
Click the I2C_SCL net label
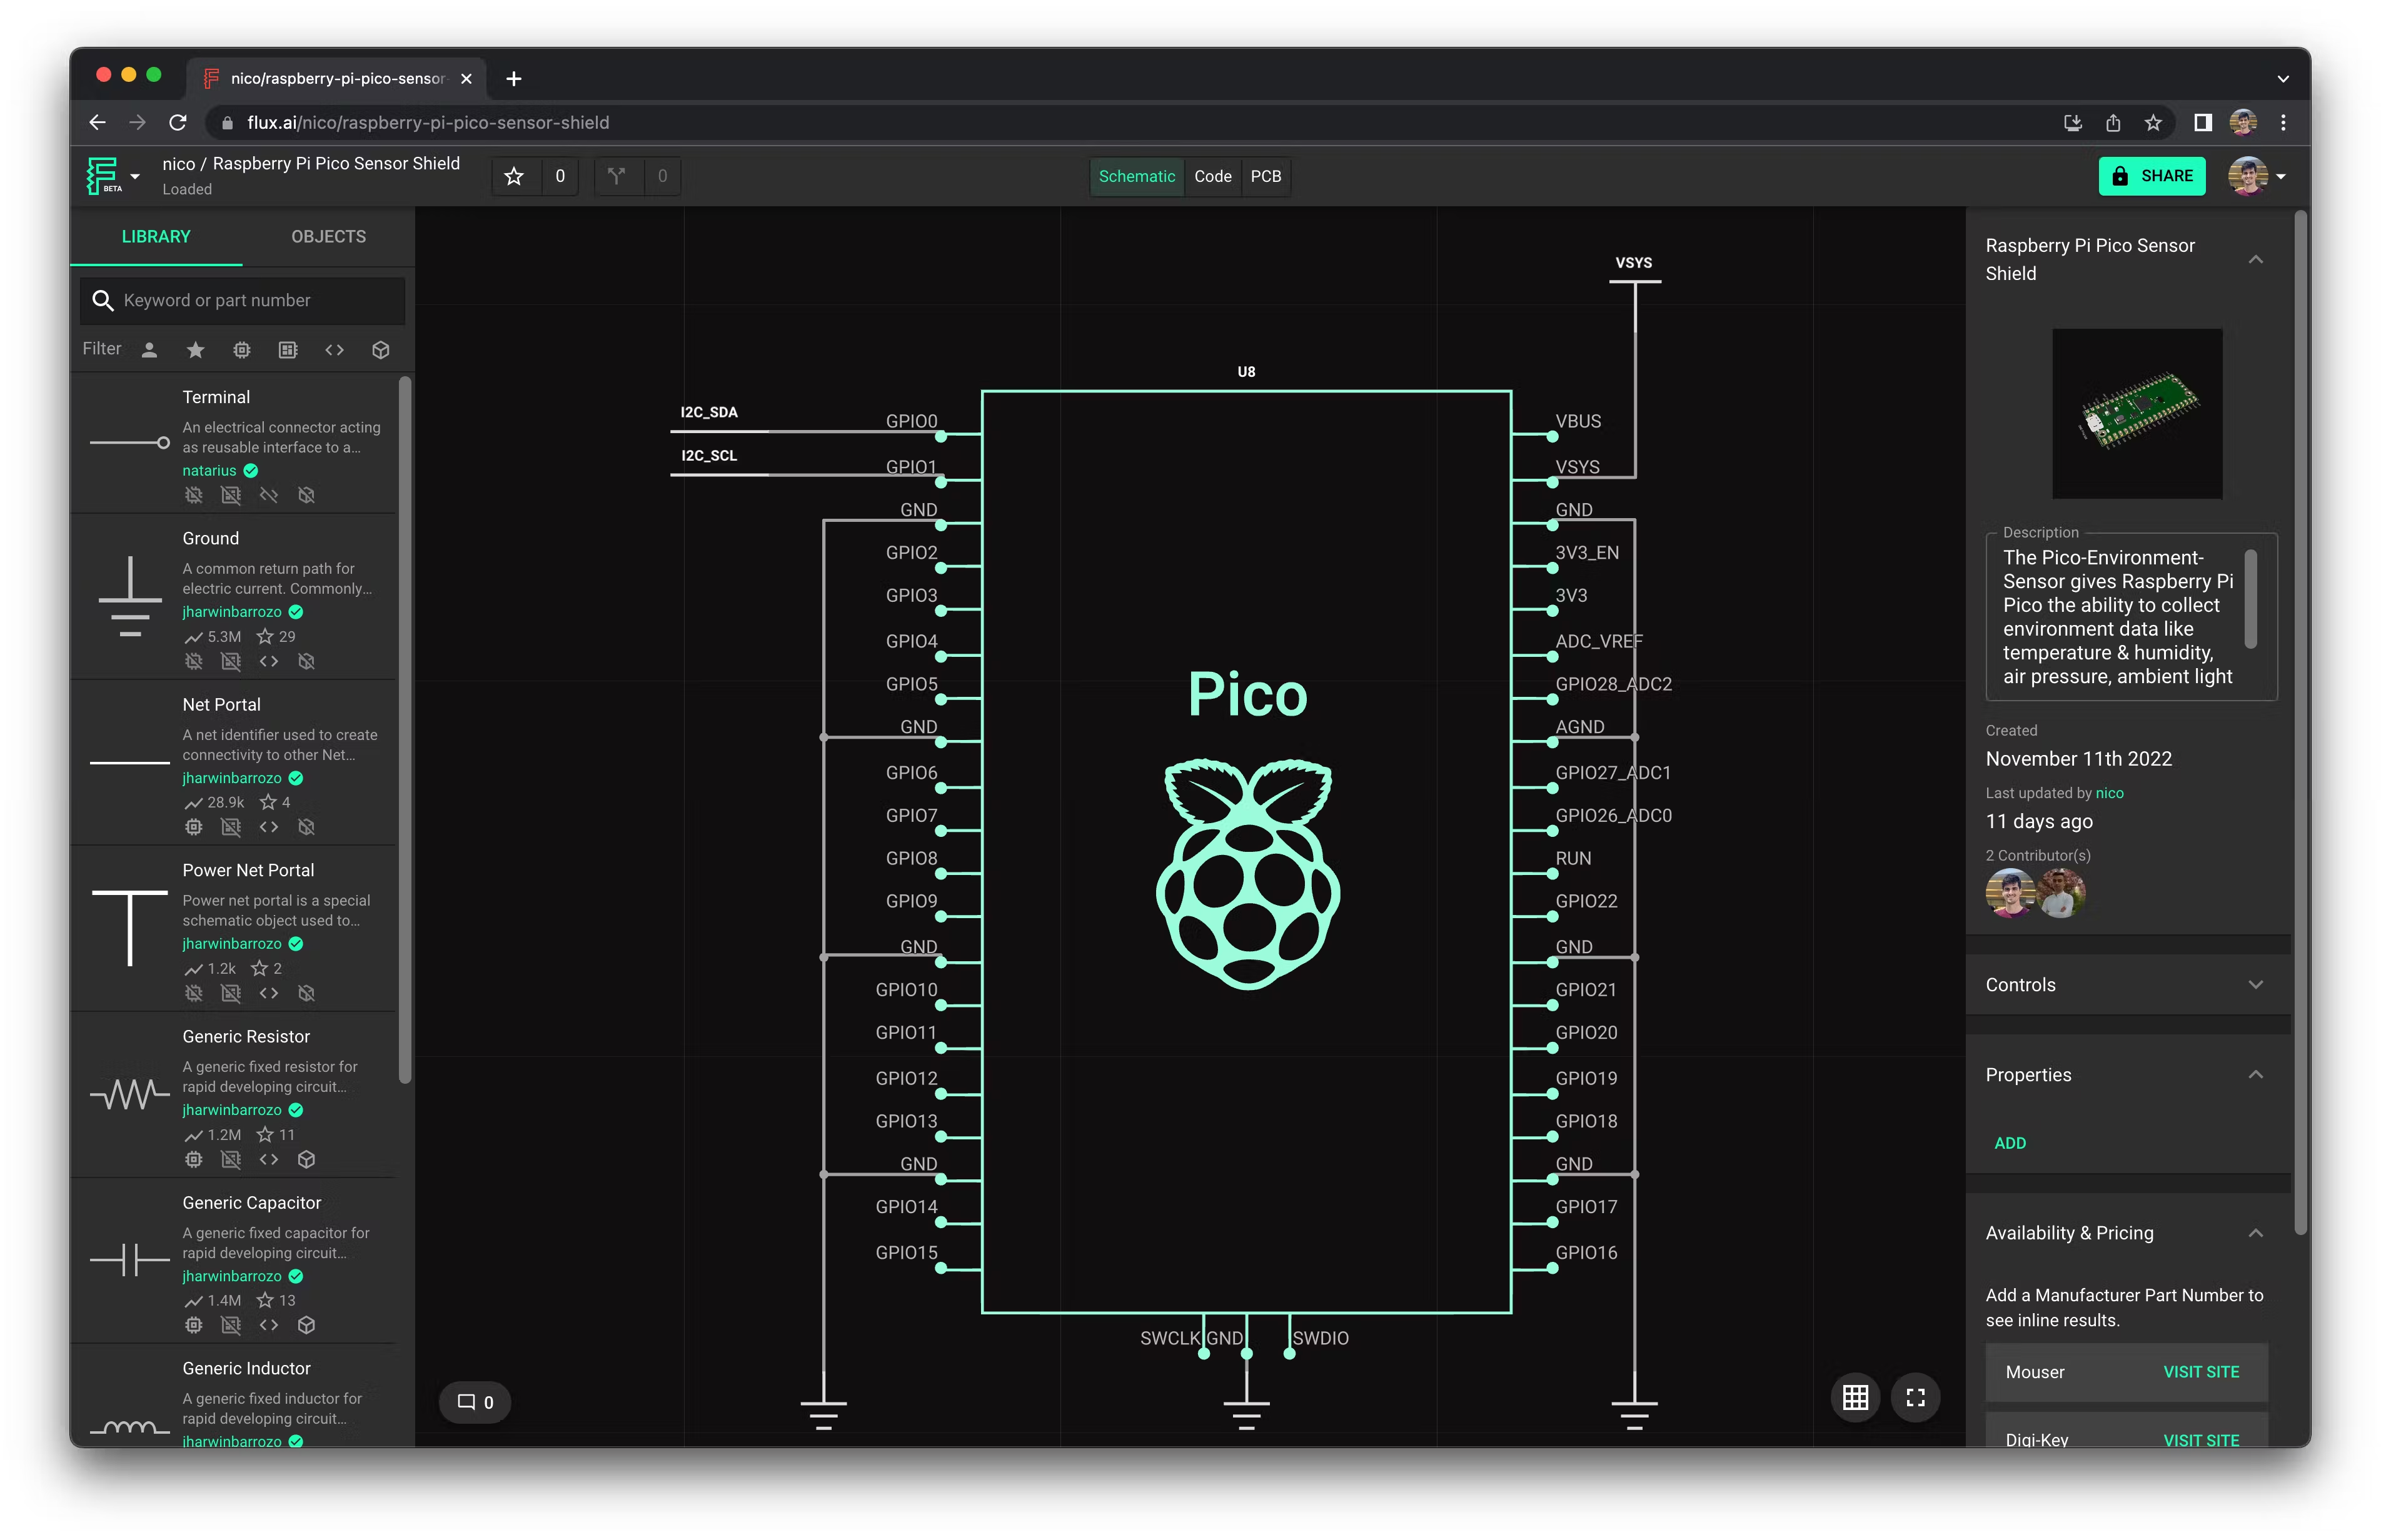(x=709, y=455)
